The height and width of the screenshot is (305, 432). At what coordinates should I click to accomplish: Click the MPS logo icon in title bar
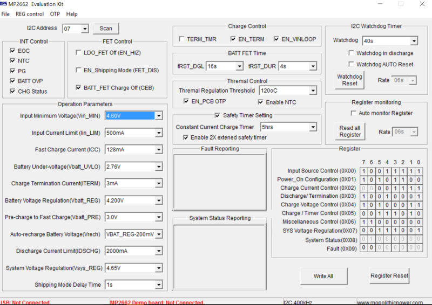(x=4, y=4)
